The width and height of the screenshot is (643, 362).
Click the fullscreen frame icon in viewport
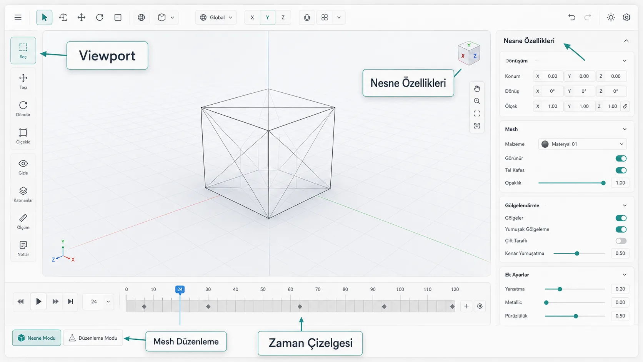477,113
